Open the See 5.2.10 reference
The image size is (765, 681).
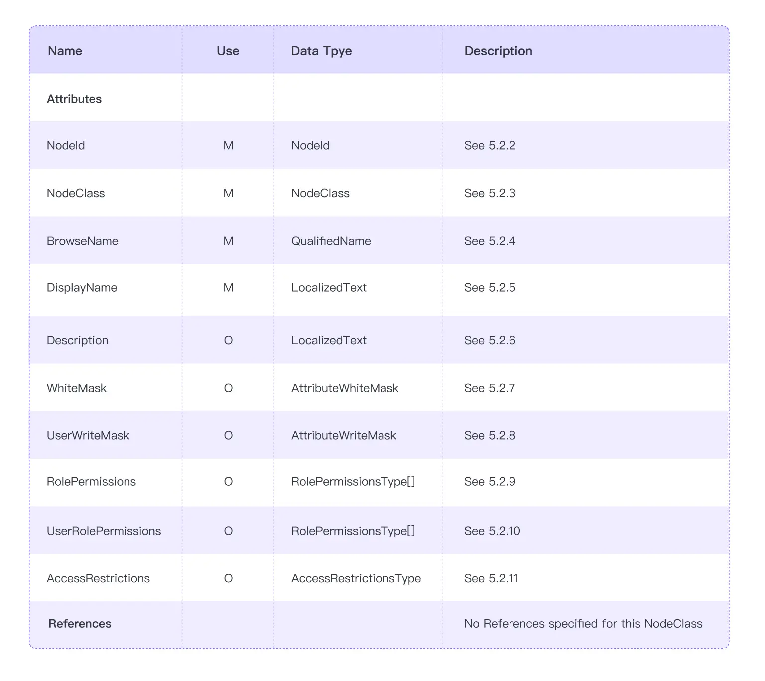492,531
